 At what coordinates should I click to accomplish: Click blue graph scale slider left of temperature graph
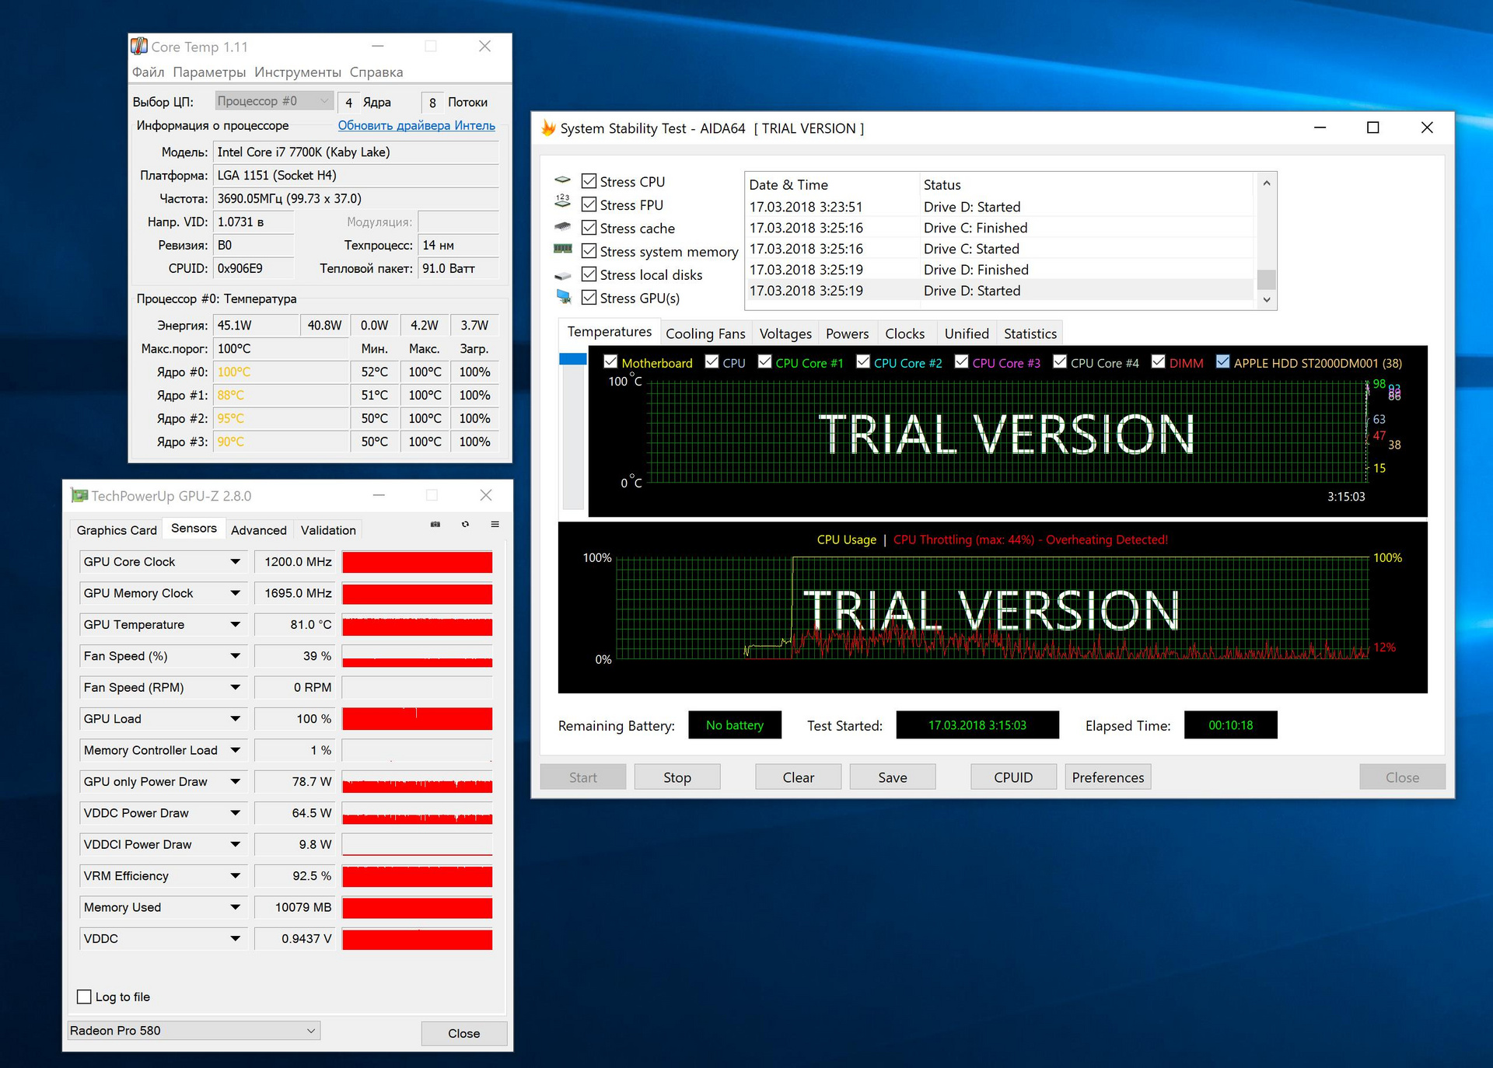pyautogui.click(x=572, y=359)
